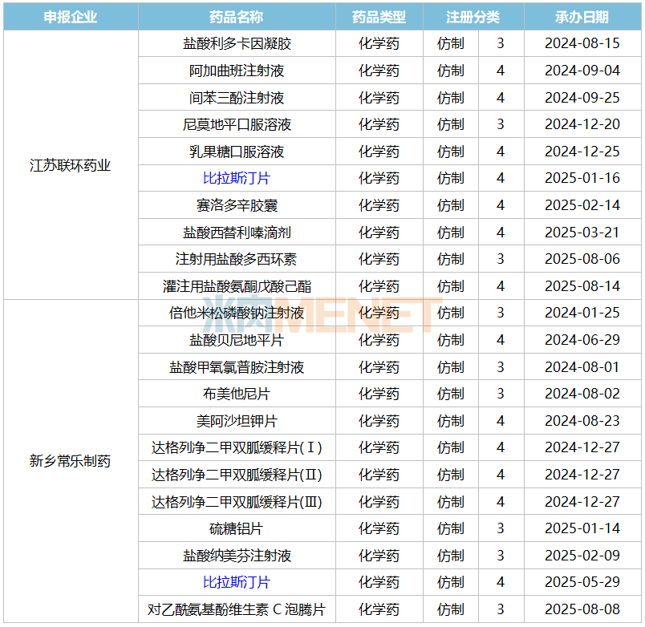Screen dimensions: 645x627
Task: Click date 2024-09-04
Action: pos(582,71)
